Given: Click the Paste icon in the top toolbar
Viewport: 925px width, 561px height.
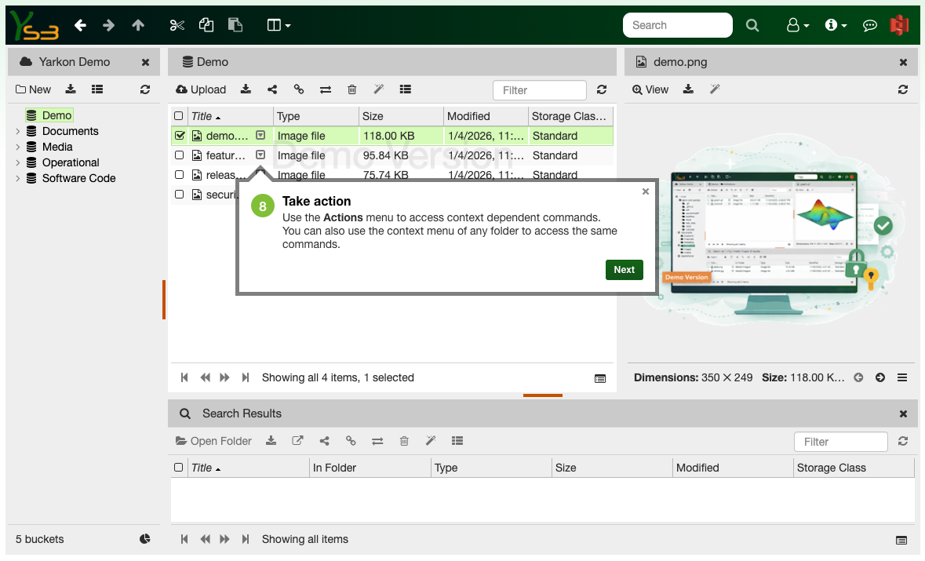Looking at the screenshot, I should point(235,24).
